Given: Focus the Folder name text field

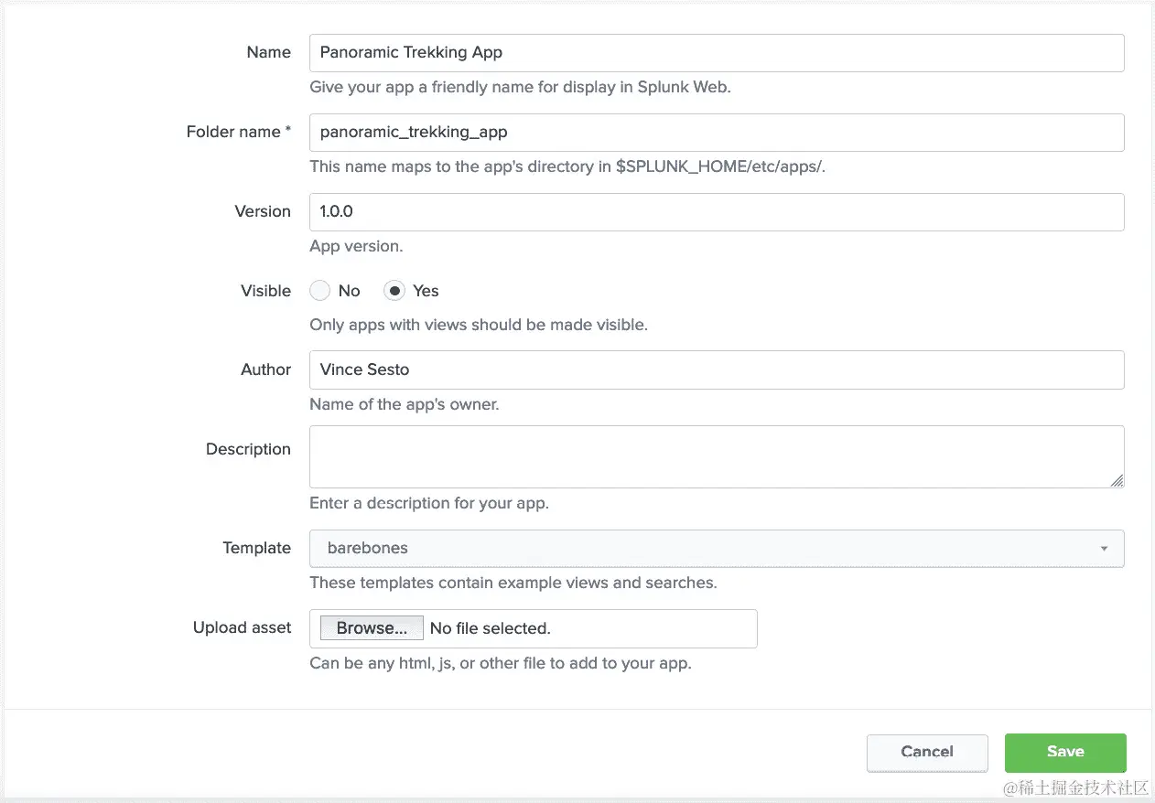Looking at the screenshot, I should pyautogui.click(x=717, y=132).
